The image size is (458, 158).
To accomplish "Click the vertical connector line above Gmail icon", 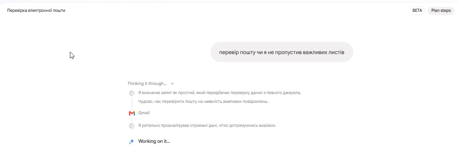I will pyautogui.click(x=132, y=103).
